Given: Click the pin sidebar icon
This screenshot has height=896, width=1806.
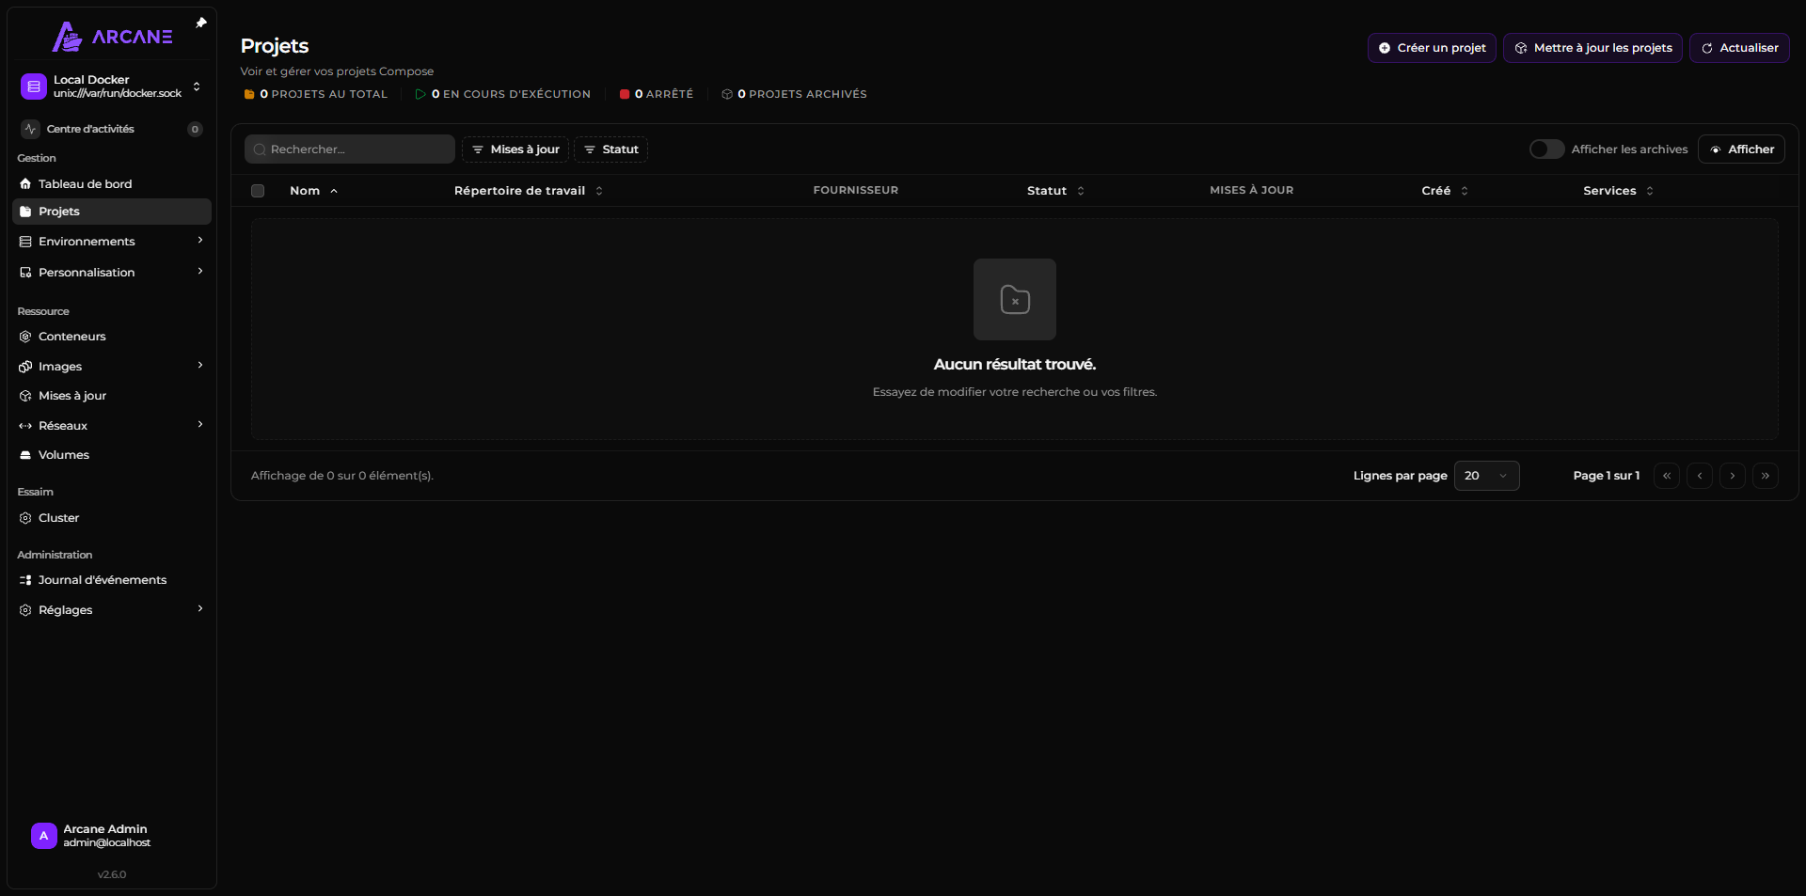Looking at the screenshot, I should pyautogui.click(x=201, y=23).
